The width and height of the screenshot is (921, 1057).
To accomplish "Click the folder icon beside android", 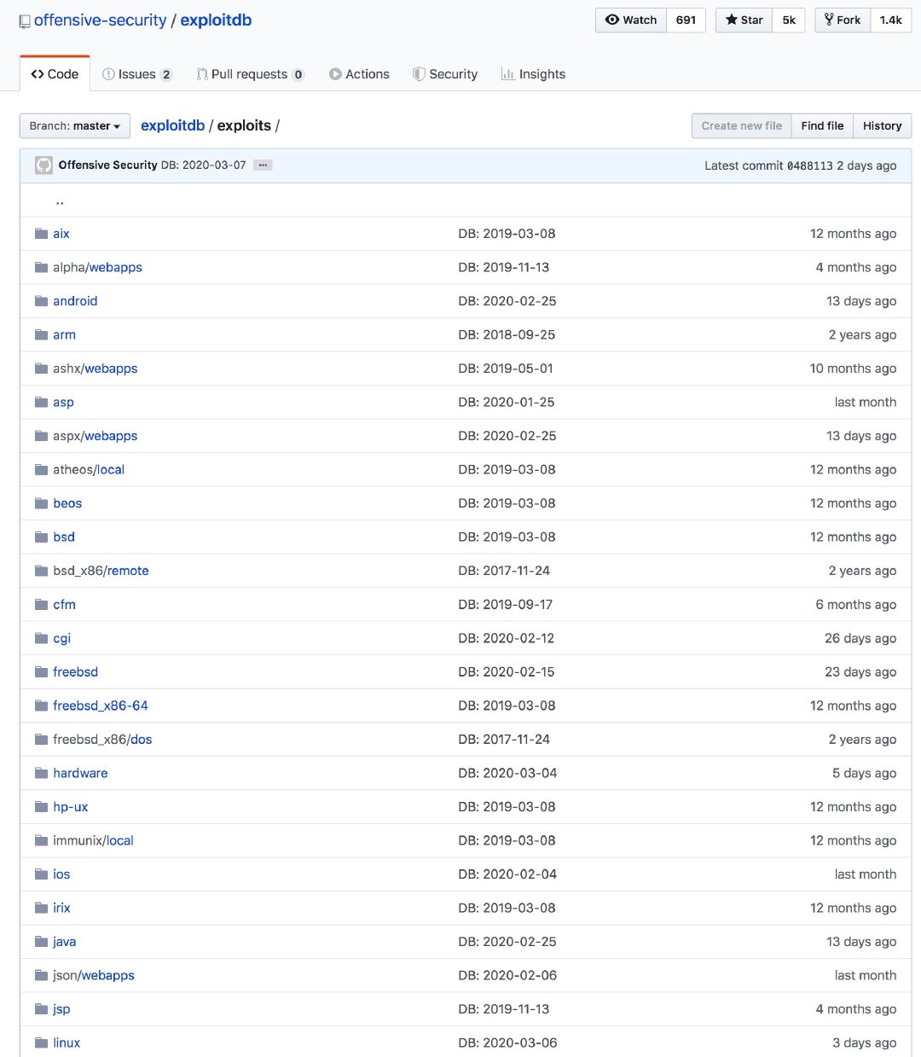I will (41, 301).
